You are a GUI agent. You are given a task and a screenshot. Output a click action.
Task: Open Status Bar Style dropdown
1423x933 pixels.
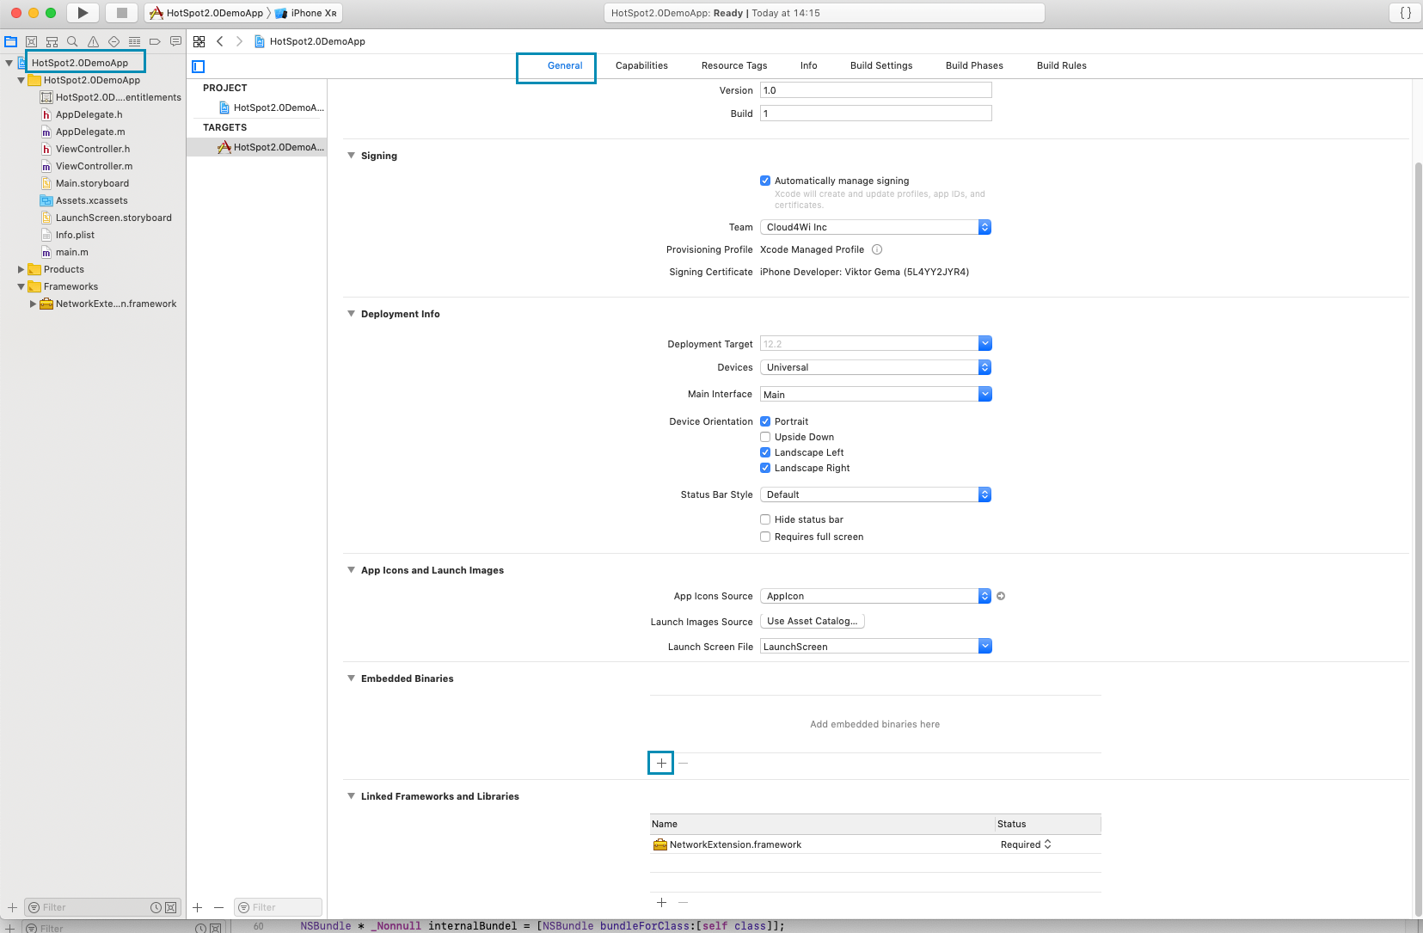point(875,494)
